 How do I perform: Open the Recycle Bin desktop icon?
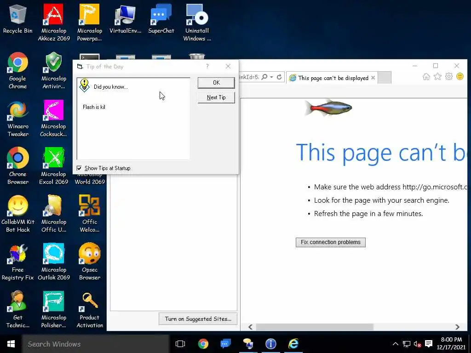pos(18,18)
